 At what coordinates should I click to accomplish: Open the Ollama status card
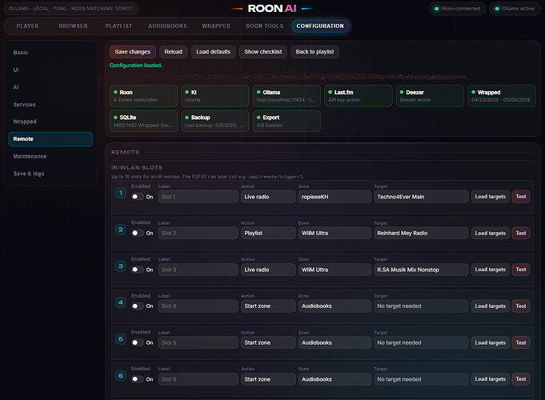pyautogui.click(x=287, y=96)
